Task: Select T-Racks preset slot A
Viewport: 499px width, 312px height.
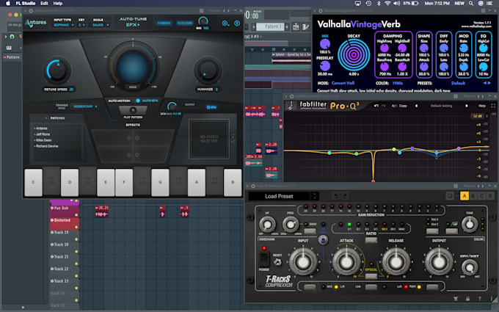Action: 465,196
